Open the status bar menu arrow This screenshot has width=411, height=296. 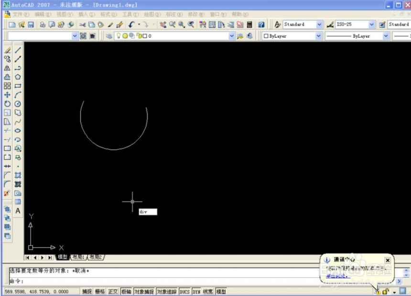click(394, 292)
